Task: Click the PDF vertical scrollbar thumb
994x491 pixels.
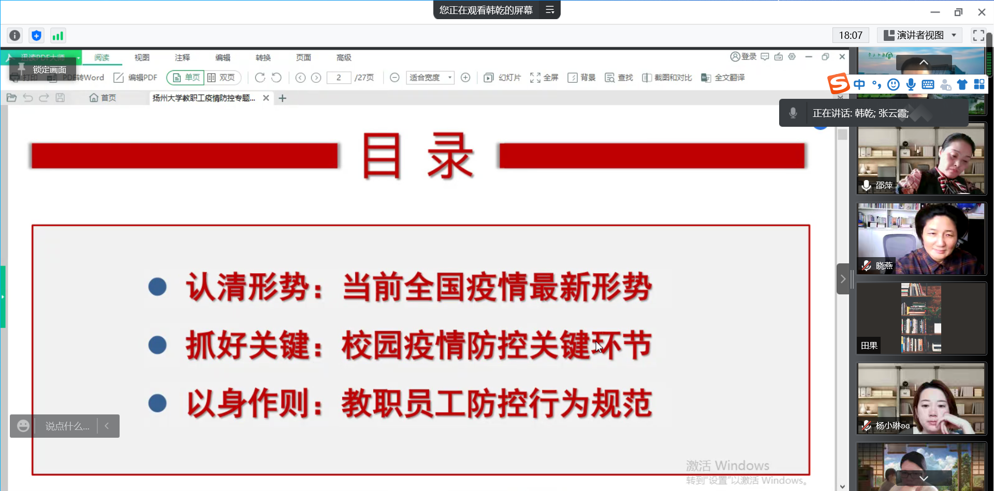Action: pos(843,135)
